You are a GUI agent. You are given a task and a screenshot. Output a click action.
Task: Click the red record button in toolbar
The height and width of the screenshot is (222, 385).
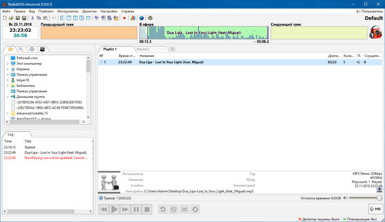tap(125, 18)
